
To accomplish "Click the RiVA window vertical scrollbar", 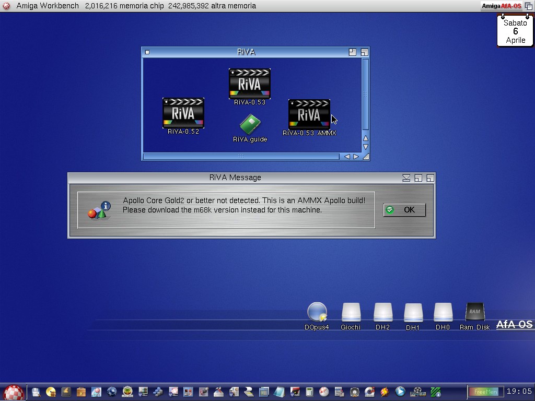I will pos(365,94).
